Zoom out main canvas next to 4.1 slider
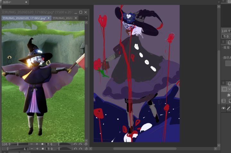This screenshot has height=153, width=231. (32, 149)
